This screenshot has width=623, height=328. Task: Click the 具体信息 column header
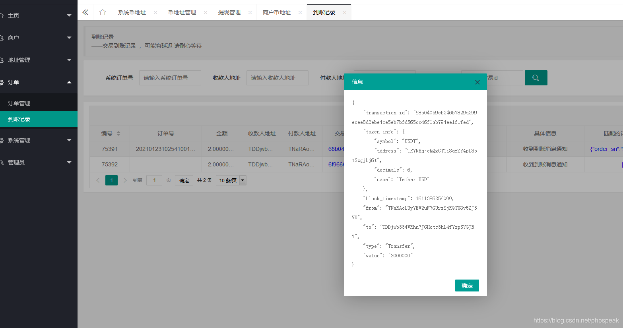coord(545,133)
